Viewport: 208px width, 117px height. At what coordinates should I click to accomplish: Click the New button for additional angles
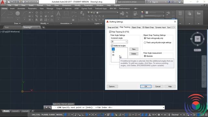pyautogui.click(x=134, y=49)
